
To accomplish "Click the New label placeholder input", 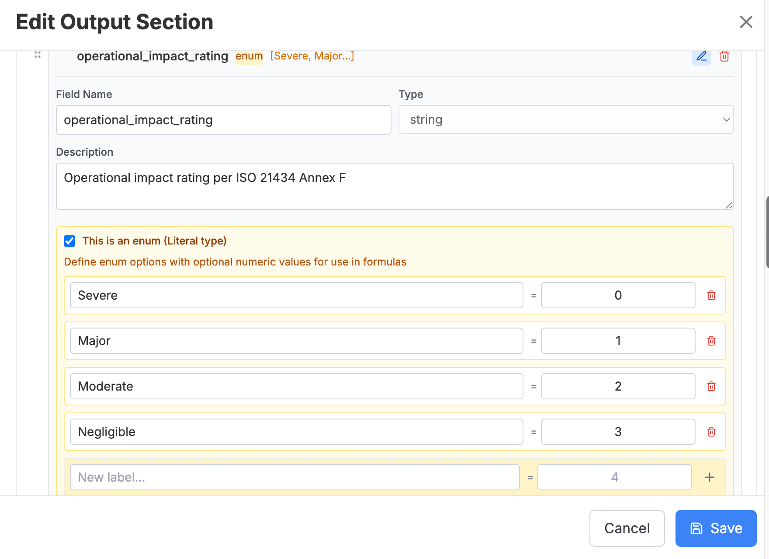I will tap(294, 477).
